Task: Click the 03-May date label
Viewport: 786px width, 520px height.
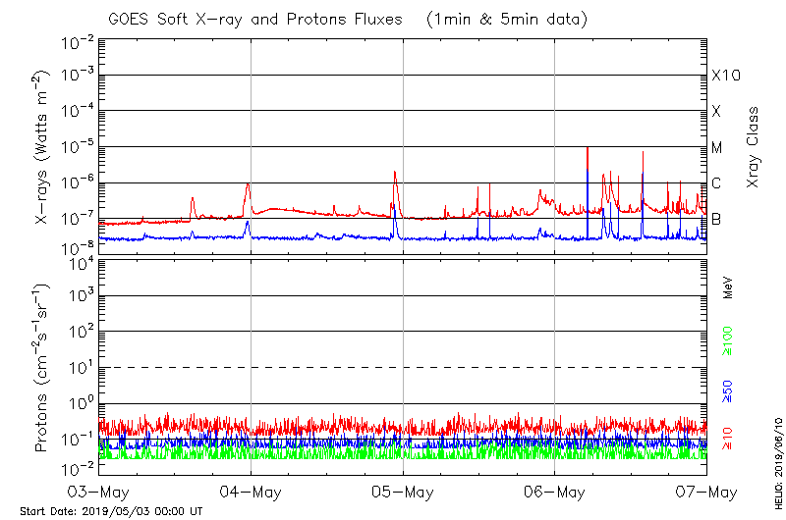Action: (99, 491)
